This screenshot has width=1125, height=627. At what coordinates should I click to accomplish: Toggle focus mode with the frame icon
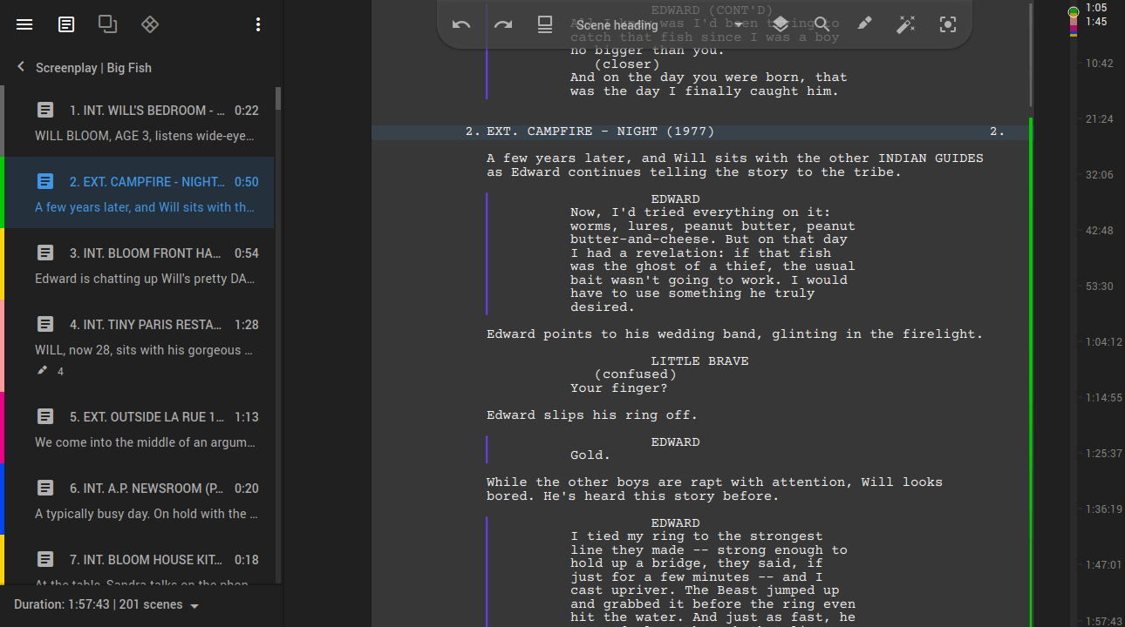pos(948,24)
